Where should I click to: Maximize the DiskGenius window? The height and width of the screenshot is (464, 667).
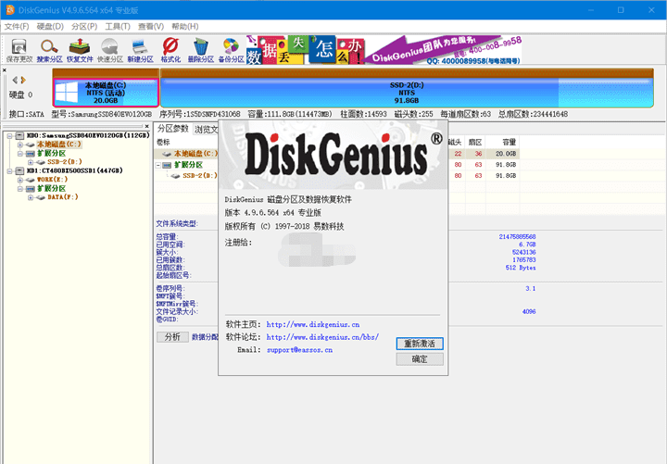click(621, 10)
